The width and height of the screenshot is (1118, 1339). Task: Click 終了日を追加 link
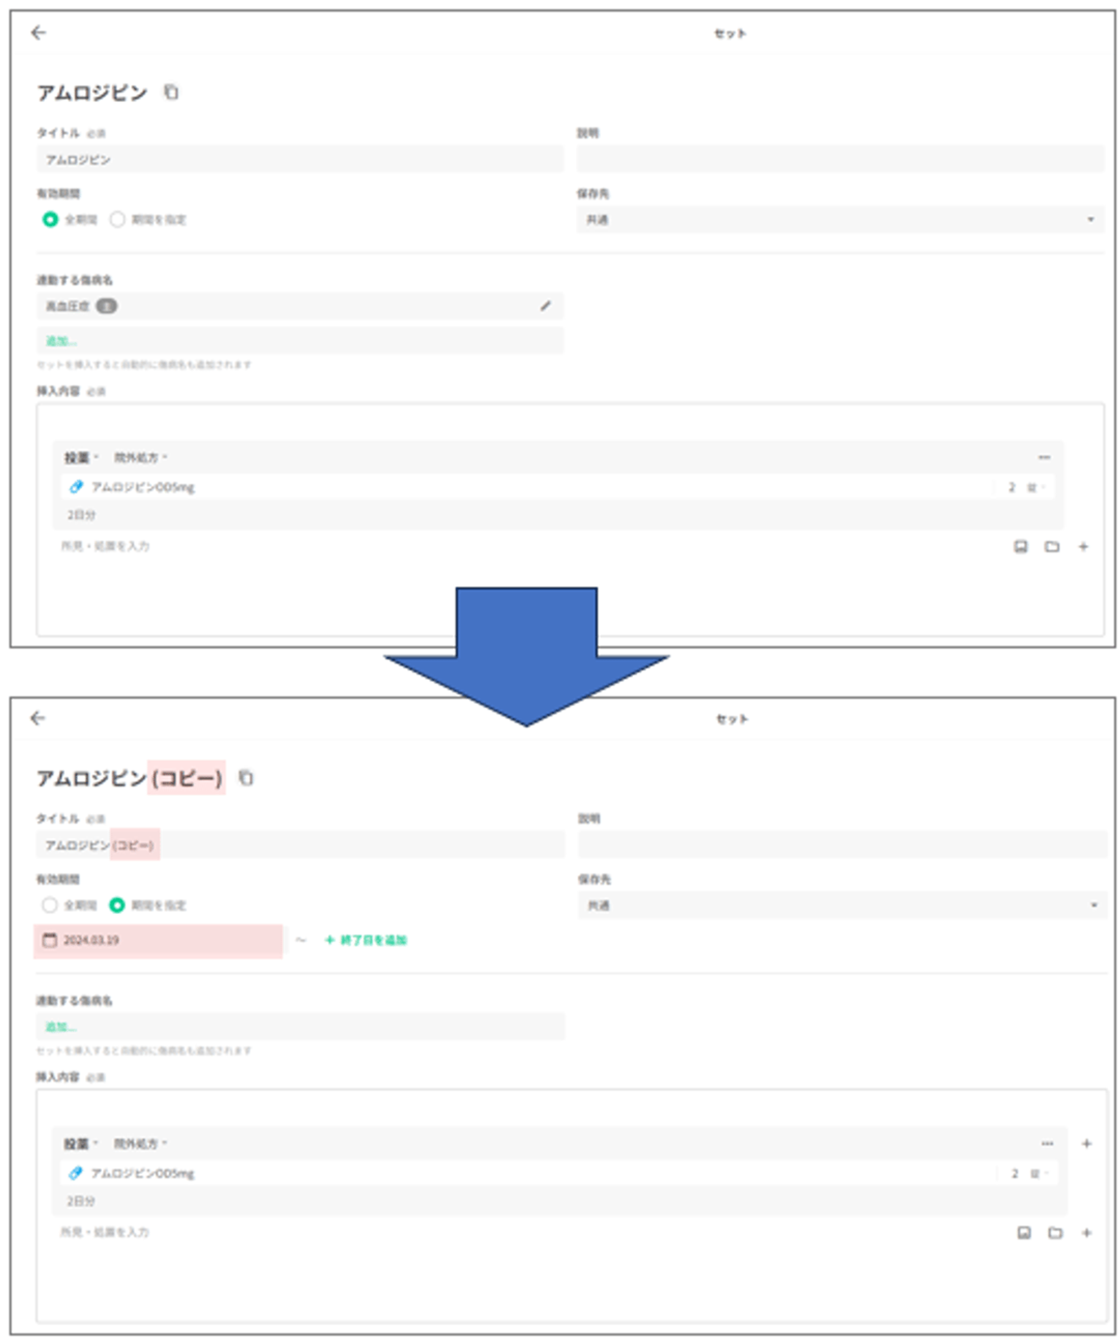coord(367,940)
